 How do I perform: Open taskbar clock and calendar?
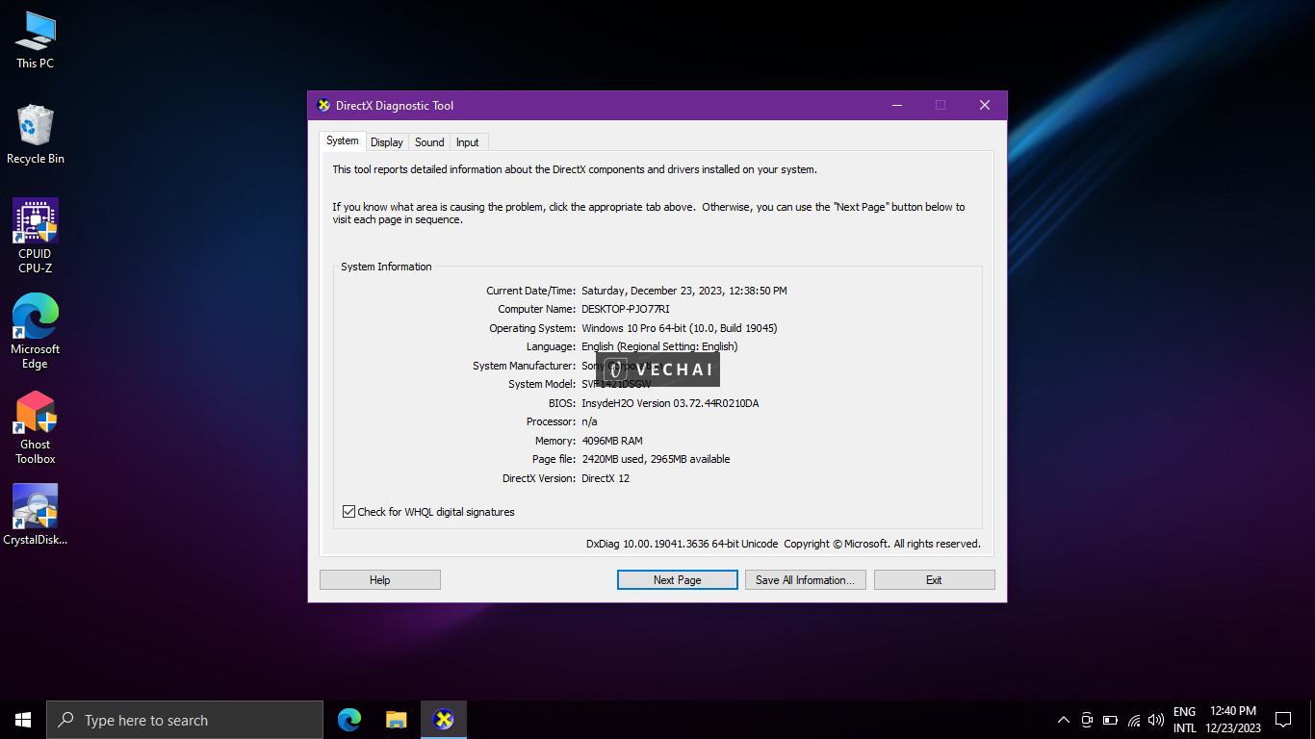point(1233,720)
